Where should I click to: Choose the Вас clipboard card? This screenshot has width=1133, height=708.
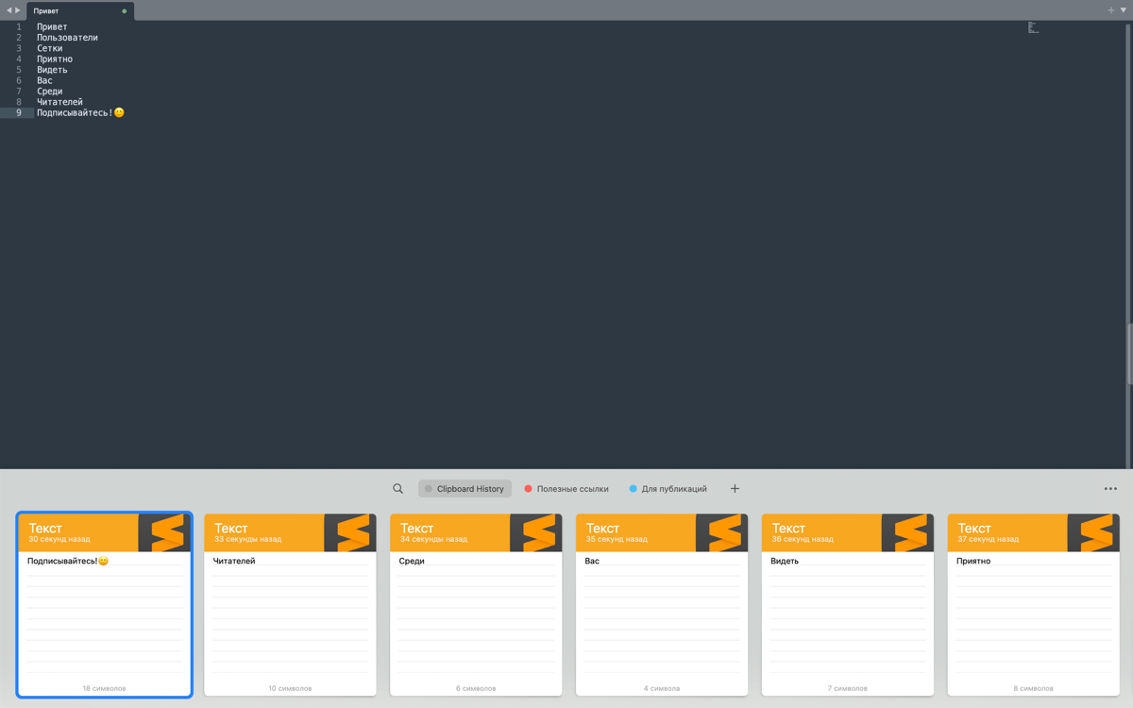pyautogui.click(x=662, y=614)
